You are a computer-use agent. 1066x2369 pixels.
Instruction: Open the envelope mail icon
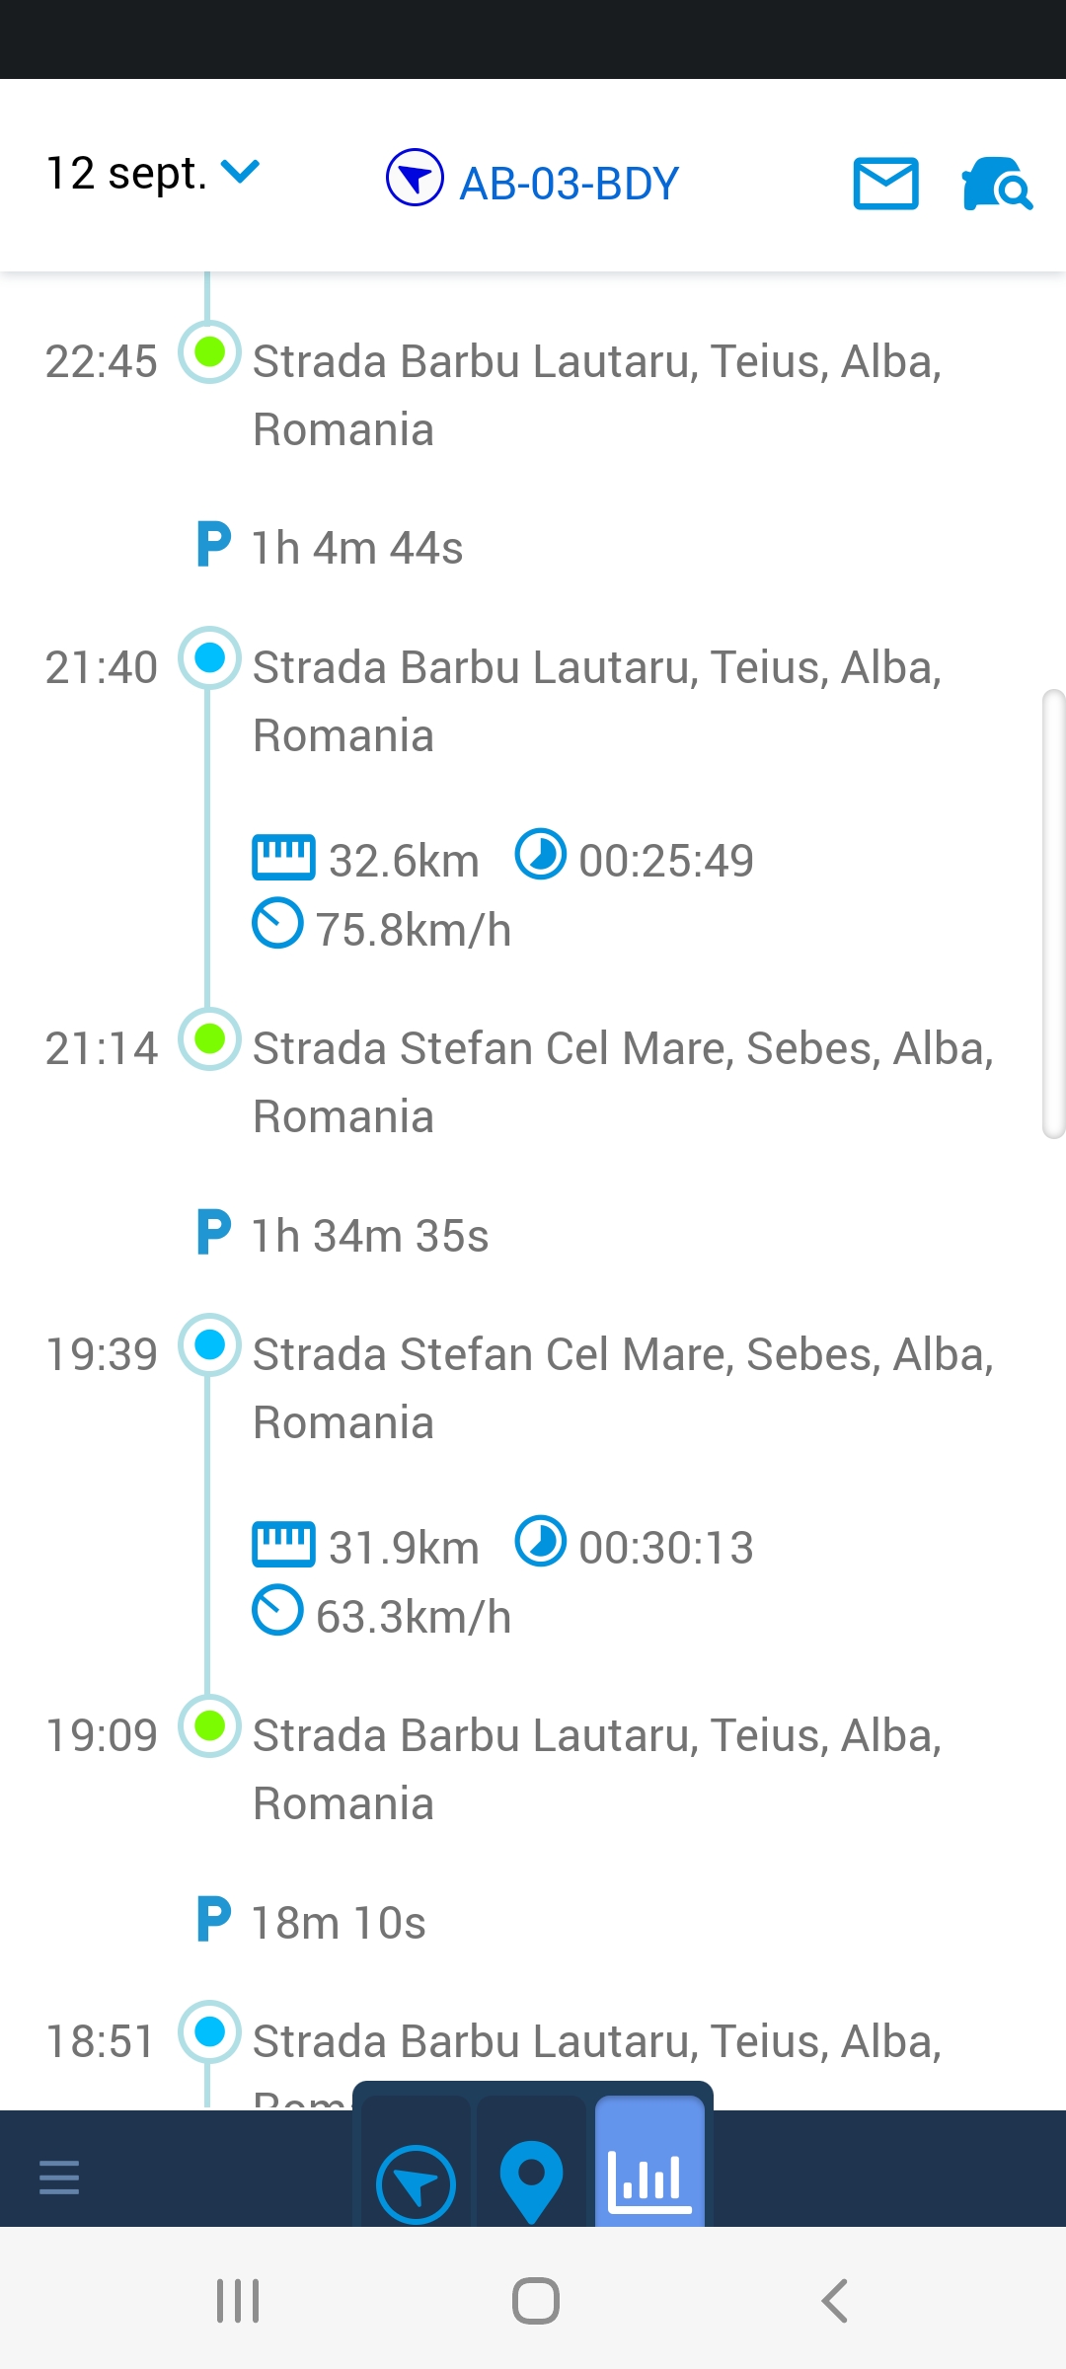click(x=885, y=183)
